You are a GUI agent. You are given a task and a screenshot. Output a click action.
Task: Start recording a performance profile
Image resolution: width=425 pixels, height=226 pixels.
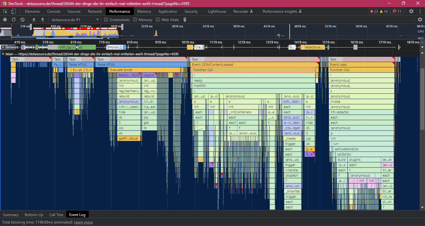[5, 20]
